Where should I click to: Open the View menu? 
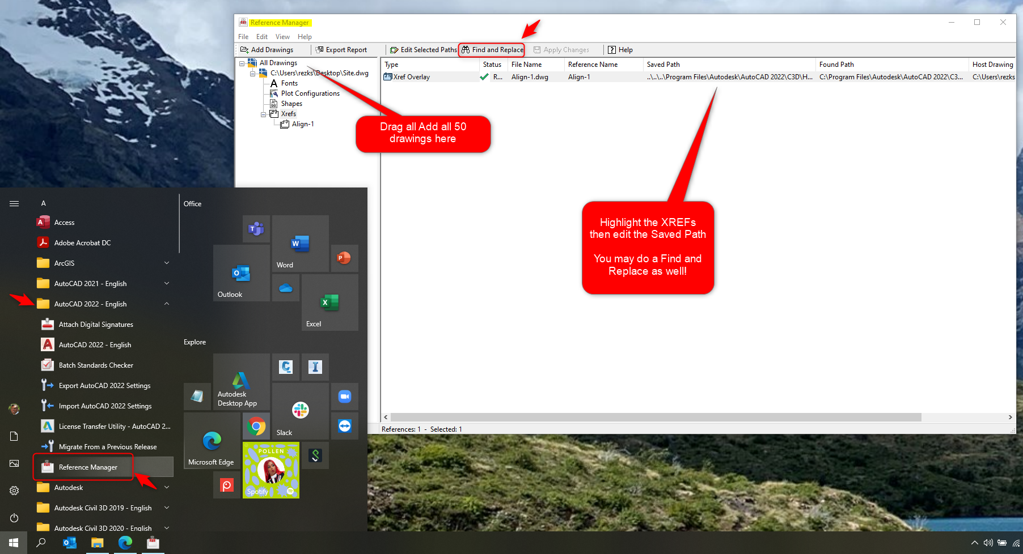pos(282,36)
